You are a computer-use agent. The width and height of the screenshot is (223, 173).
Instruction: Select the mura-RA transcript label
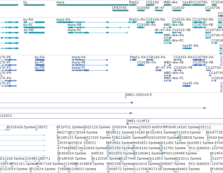tap(63, 19)
